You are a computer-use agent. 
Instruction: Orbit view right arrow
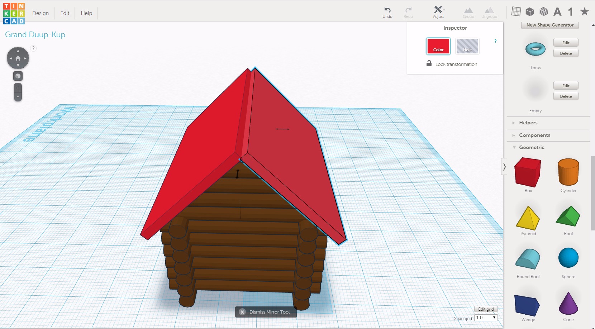(x=25, y=58)
